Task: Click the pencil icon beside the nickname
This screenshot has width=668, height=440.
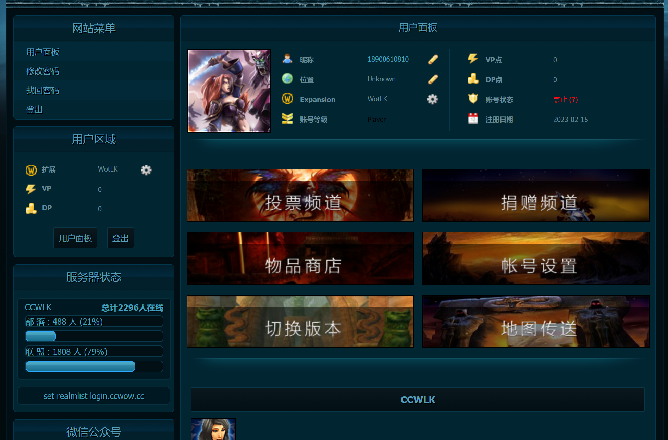Action: (433, 60)
